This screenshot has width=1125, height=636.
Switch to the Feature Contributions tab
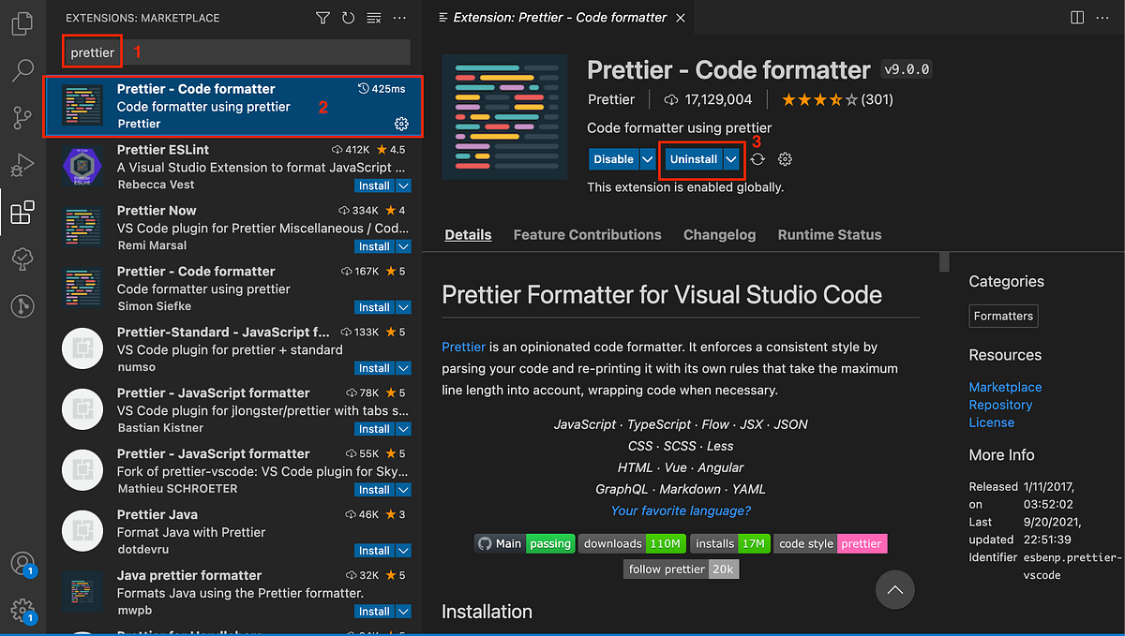click(588, 235)
